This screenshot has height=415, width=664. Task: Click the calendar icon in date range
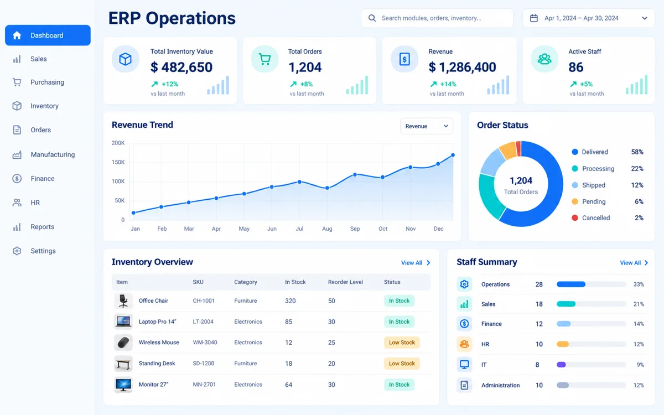tap(534, 18)
